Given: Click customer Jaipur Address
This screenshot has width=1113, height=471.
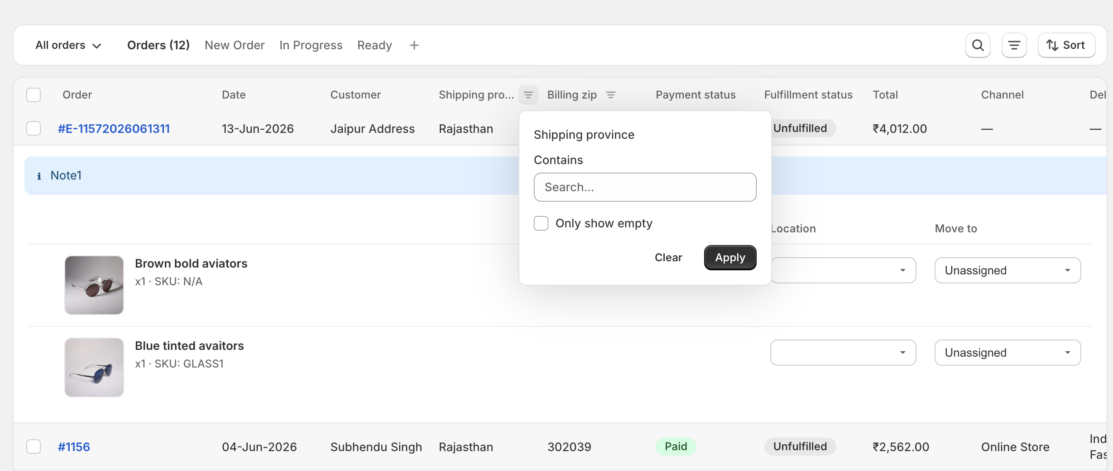Looking at the screenshot, I should click(x=372, y=129).
